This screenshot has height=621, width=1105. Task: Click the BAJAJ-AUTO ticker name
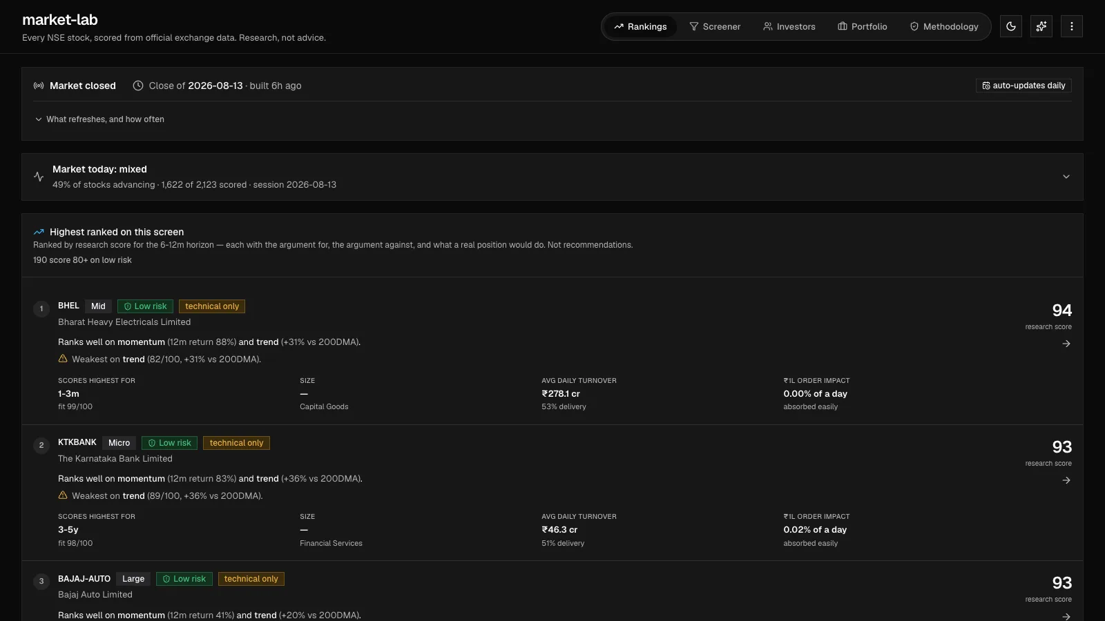pyautogui.click(x=84, y=579)
